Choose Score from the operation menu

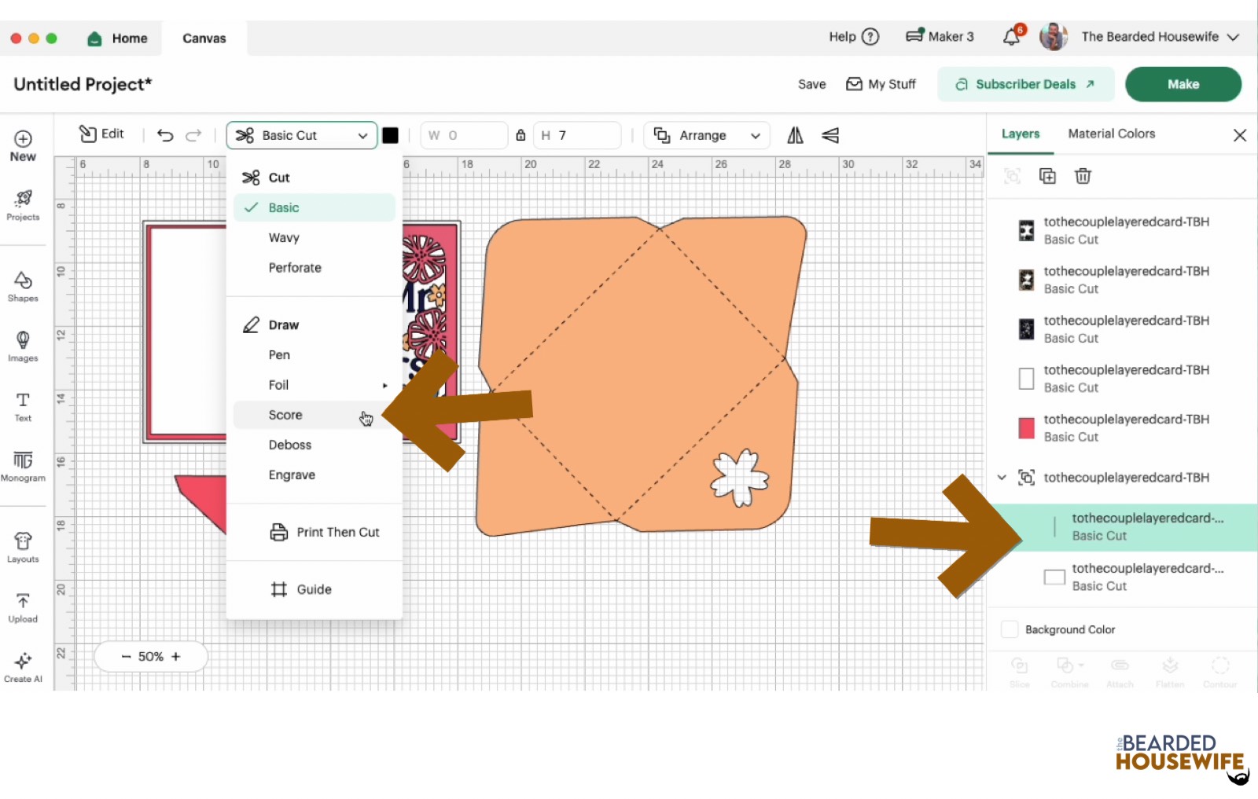285,415
